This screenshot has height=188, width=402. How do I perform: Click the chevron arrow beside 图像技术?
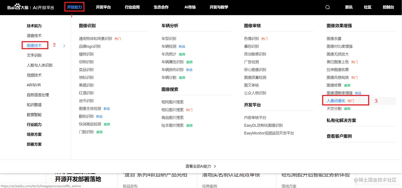64,45
